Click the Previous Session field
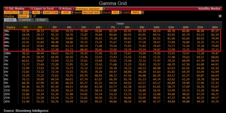 (x=89, y=9)
